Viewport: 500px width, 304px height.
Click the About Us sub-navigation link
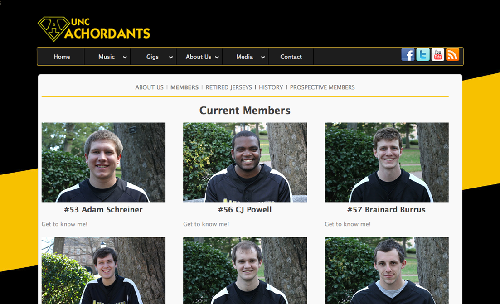(149, 87)
